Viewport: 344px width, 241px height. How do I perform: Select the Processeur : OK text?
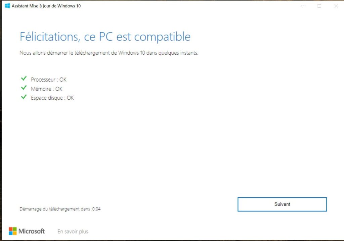tap(48, 80)
